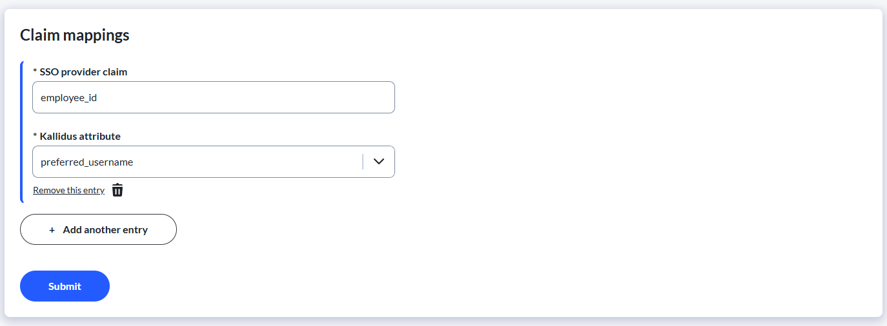Click the "Add another entry" label text
Viewport: 887px width, 326px height.
[x=105, y=230]
